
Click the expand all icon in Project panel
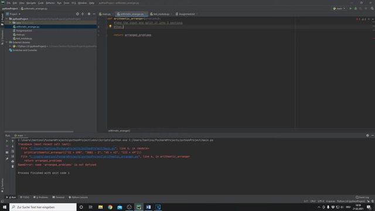83,14
